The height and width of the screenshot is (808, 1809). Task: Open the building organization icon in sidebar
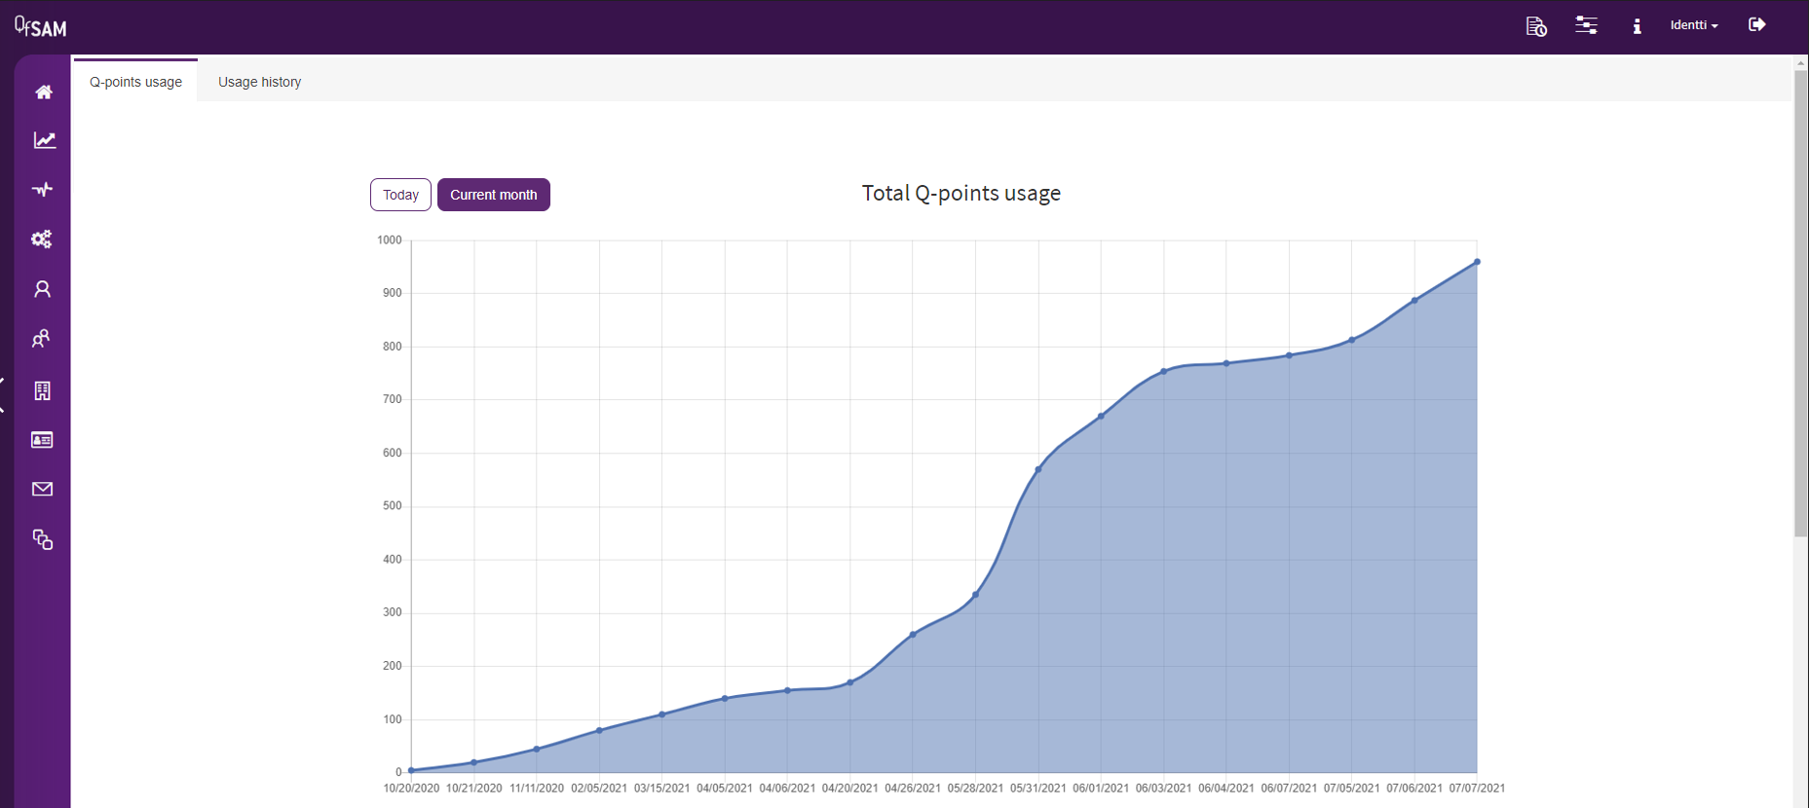tap(42, 390)
